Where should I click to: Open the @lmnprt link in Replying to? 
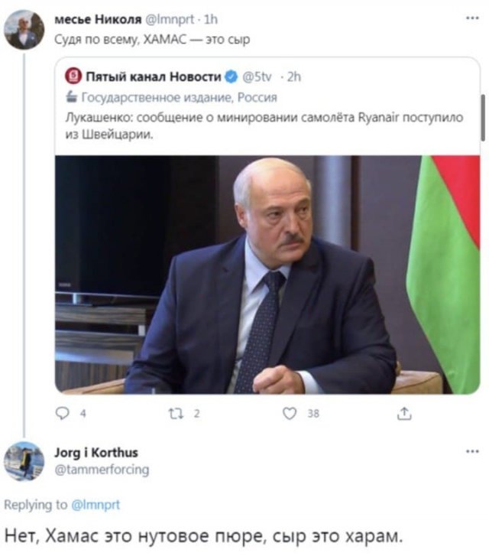click(96, 505)
